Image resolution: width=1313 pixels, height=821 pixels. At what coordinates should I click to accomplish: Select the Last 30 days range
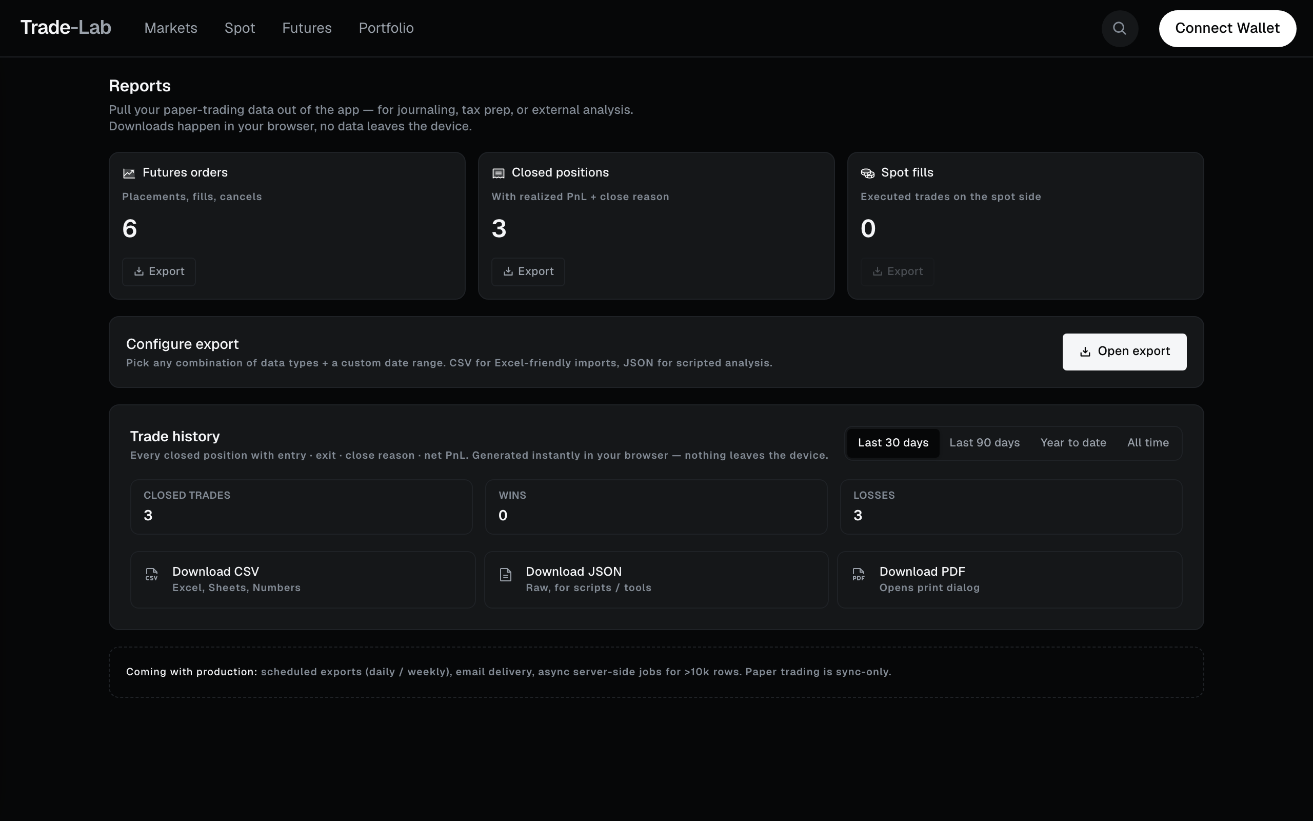coord(893,443)
